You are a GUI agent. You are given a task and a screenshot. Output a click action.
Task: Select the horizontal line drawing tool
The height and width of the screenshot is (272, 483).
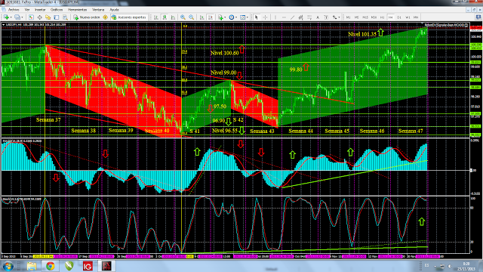tap(284, 17)
